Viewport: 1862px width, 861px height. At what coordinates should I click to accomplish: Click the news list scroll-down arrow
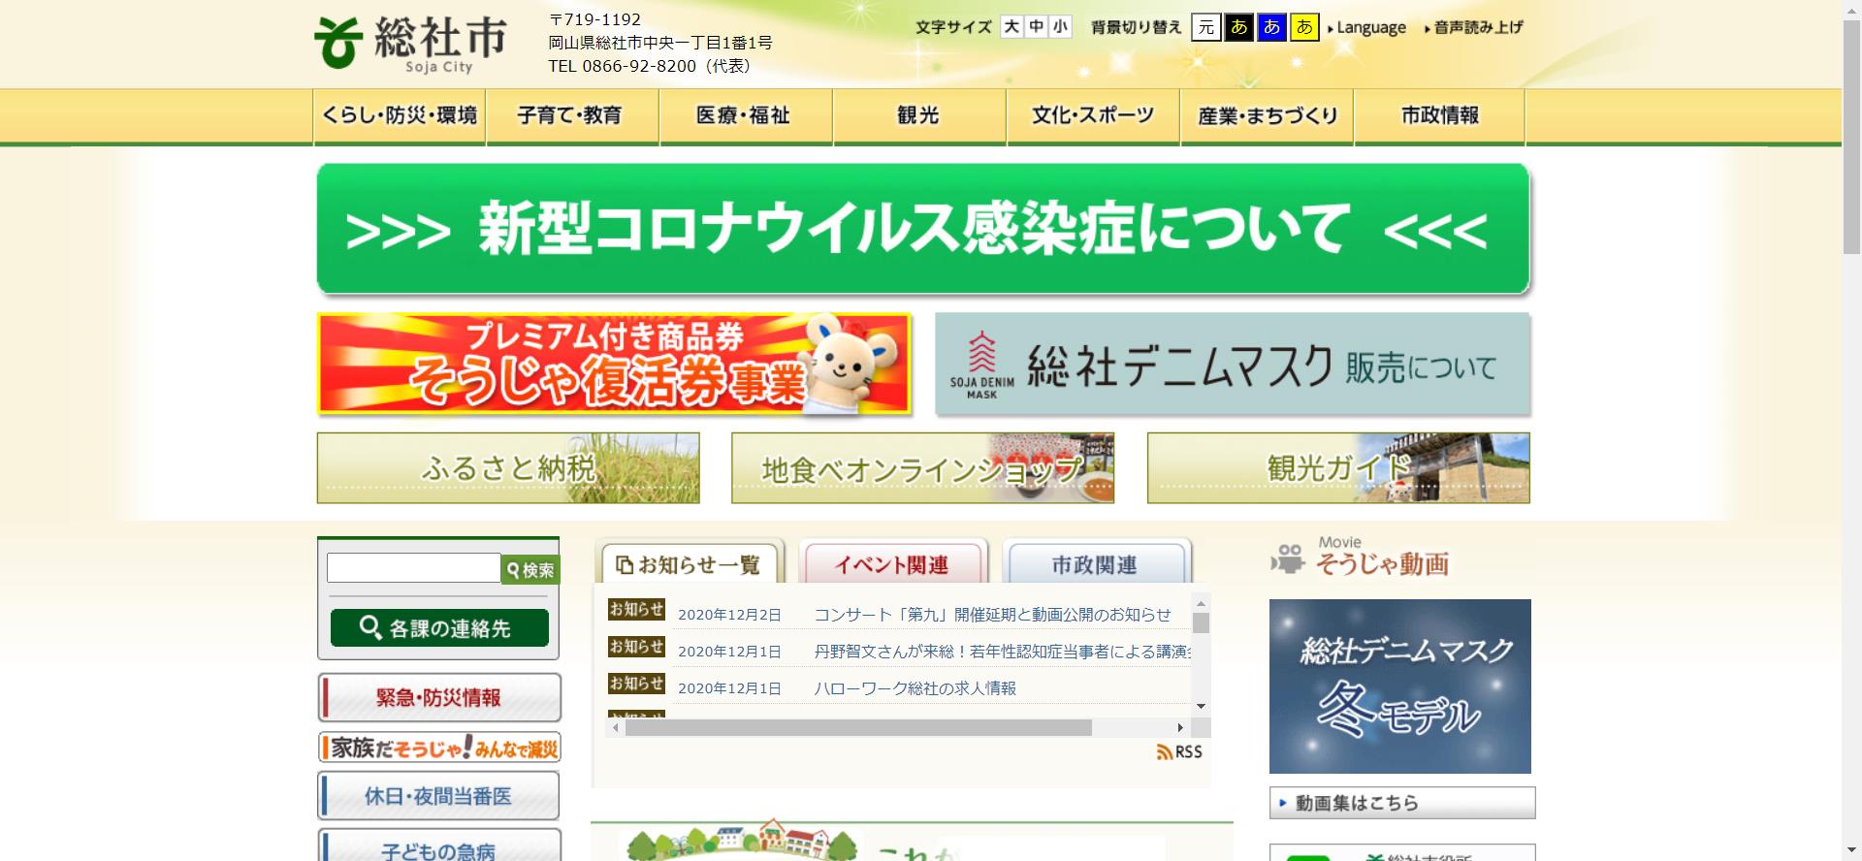[x=1202, y=707]
